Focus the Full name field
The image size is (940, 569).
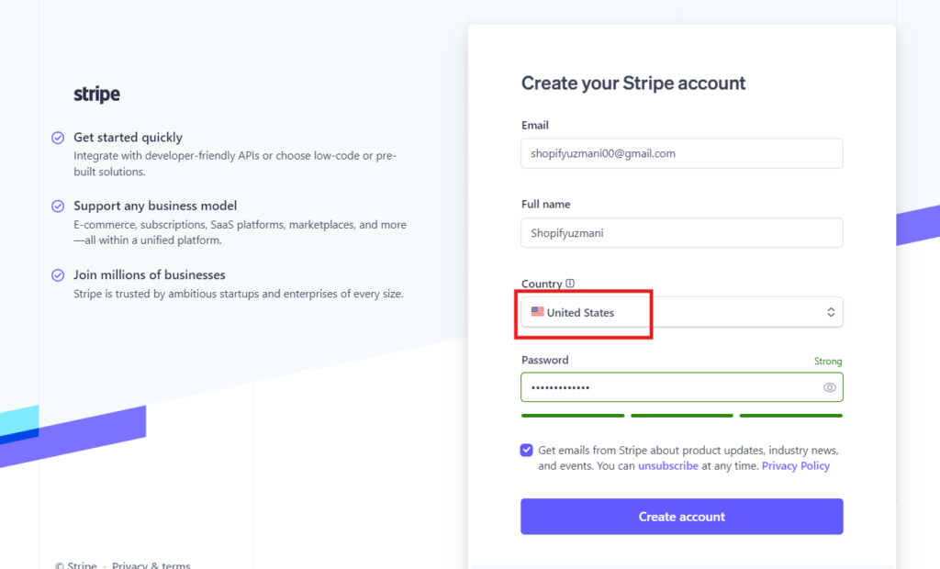coord(681,233)
